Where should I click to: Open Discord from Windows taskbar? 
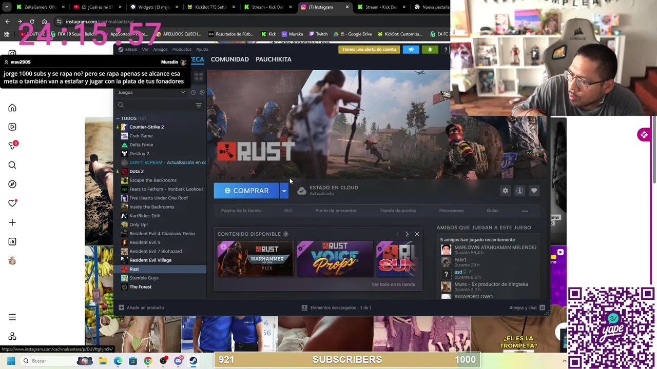tap(178, 361)
